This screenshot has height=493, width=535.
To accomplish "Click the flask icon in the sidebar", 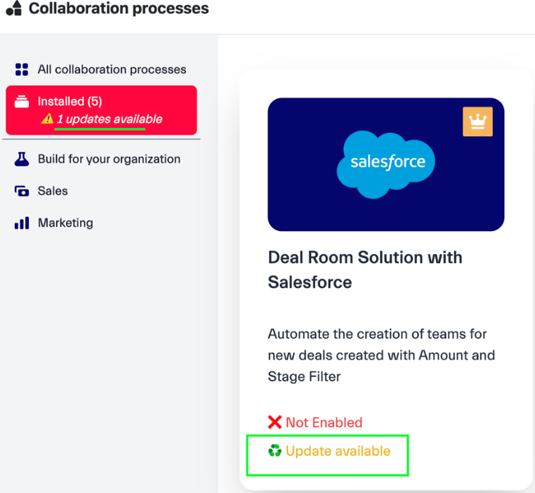I will [x=22, y=159].
